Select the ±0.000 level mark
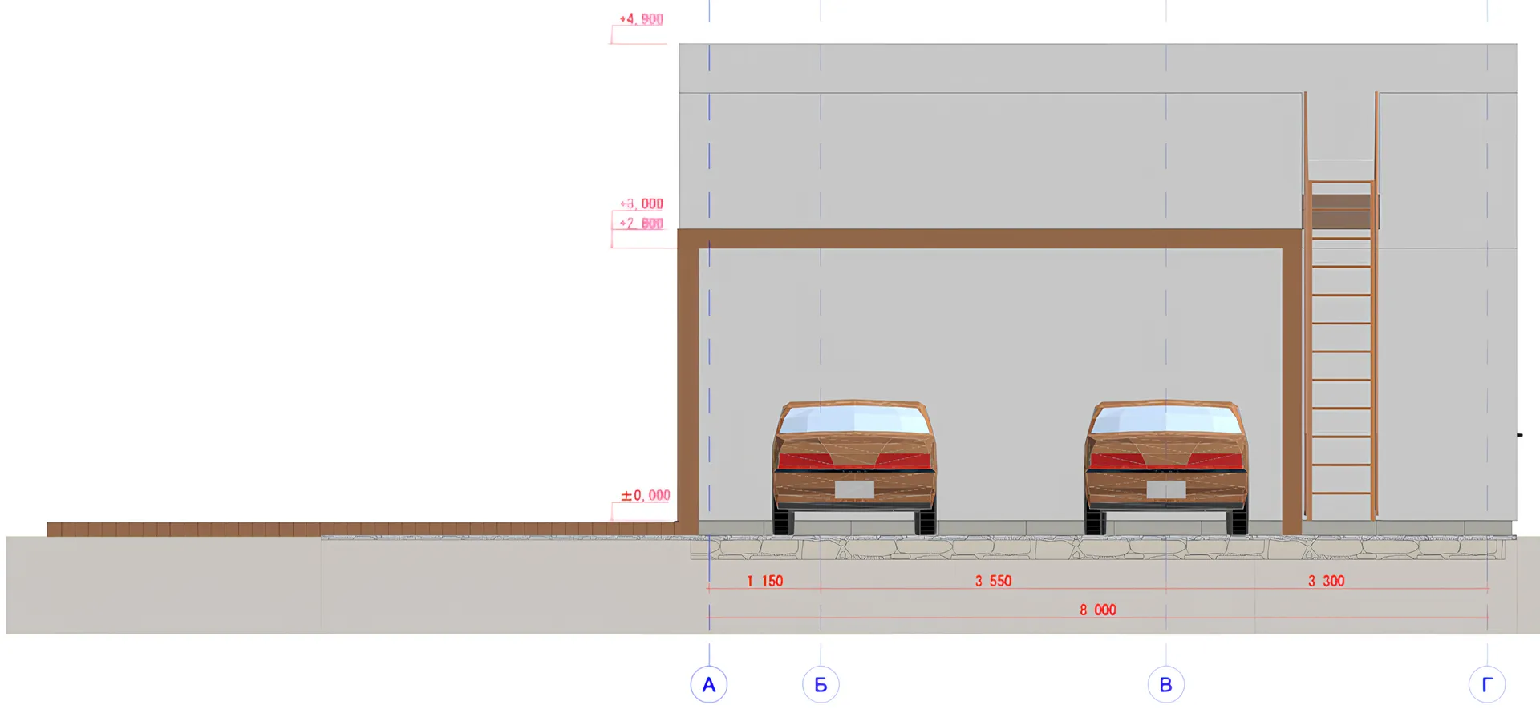This screenshot has width=1540, height=713. tap(645, 496)
